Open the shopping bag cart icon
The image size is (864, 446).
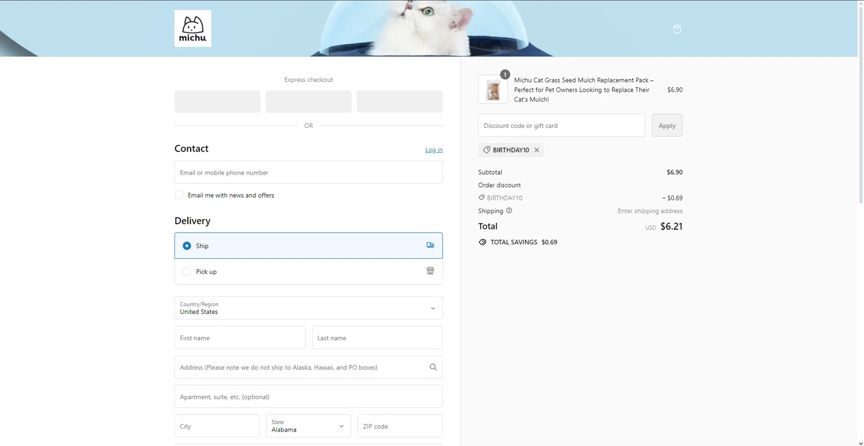[x=677, y=28]
